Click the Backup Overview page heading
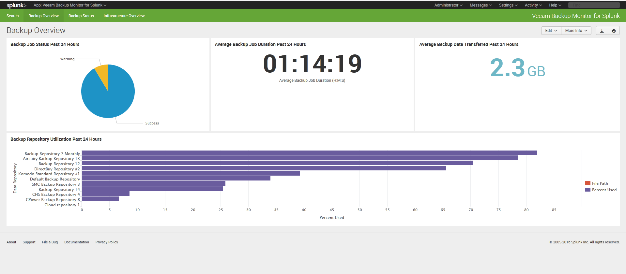Image resolution: width=626 pixels, height=274 pixels. (36, 30)
